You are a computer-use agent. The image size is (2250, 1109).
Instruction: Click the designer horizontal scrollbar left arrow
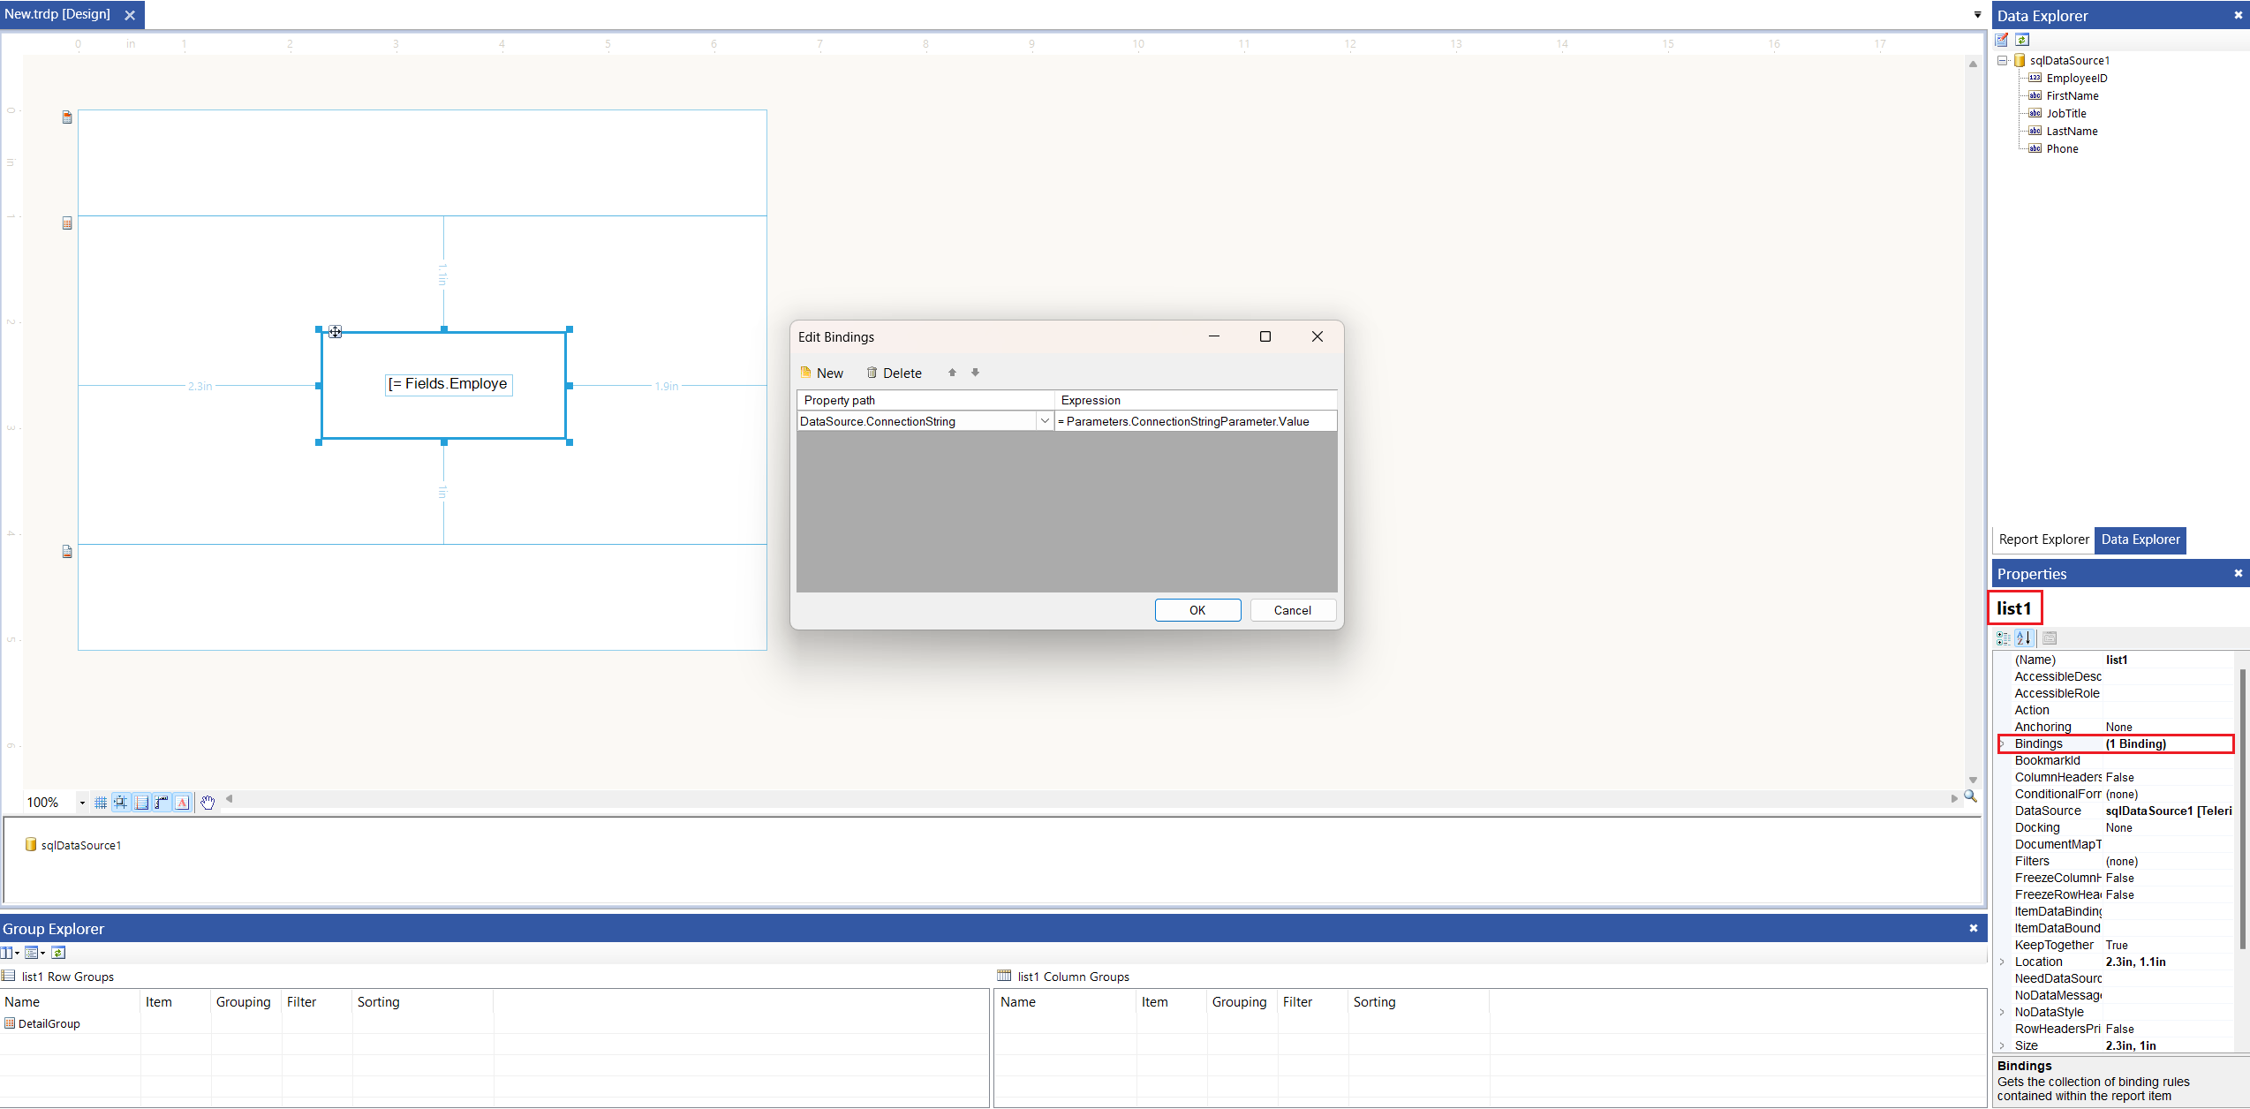[229, 798]
